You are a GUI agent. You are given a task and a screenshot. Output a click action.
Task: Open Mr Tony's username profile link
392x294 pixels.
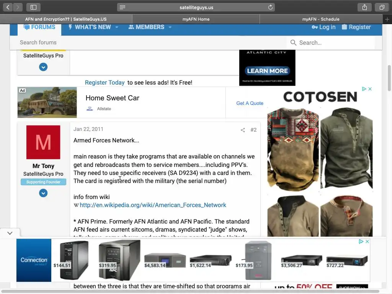coord(43,166)
